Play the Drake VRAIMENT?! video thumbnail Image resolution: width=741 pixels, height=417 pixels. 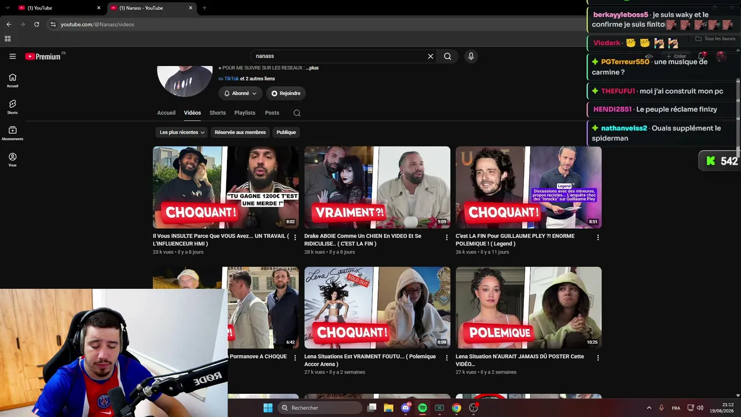[x=377, y=187]
